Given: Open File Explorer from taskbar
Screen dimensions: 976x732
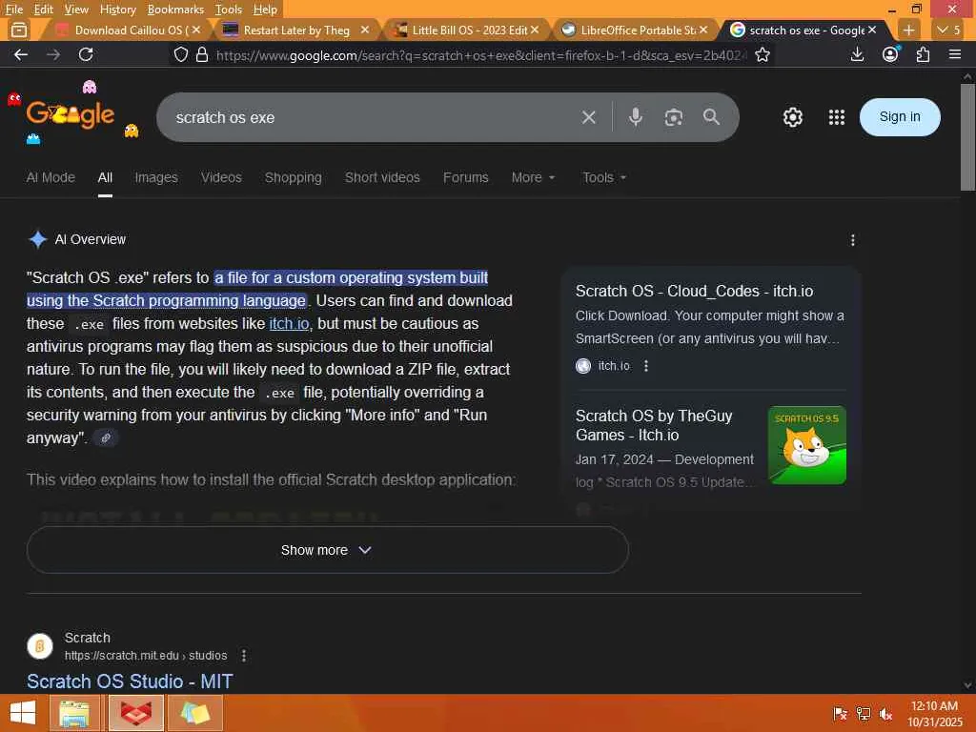Looking at the screenshot, I should (x=74, y=713).
